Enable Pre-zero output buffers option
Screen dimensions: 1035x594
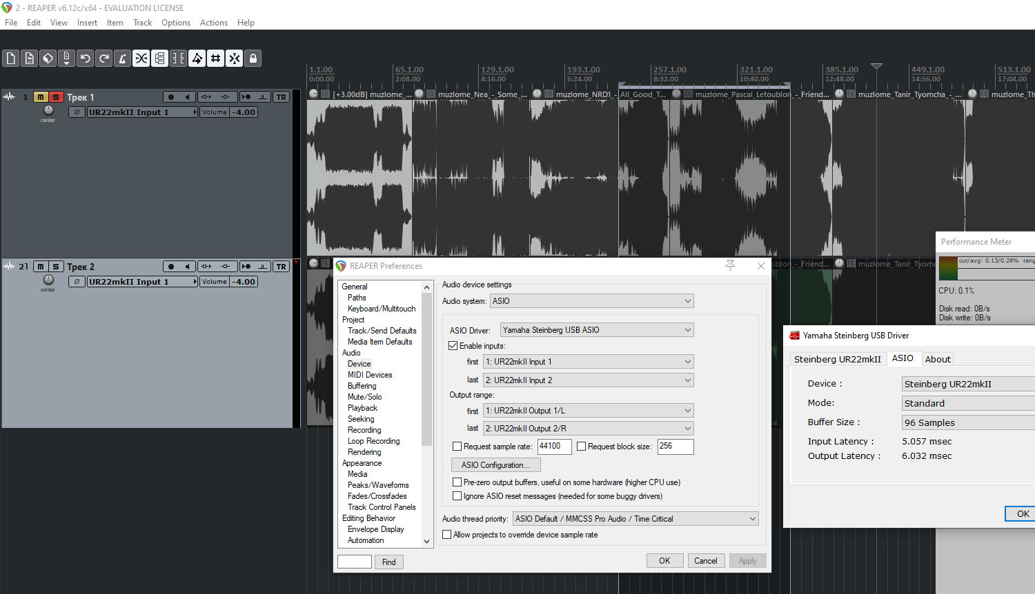457,482
